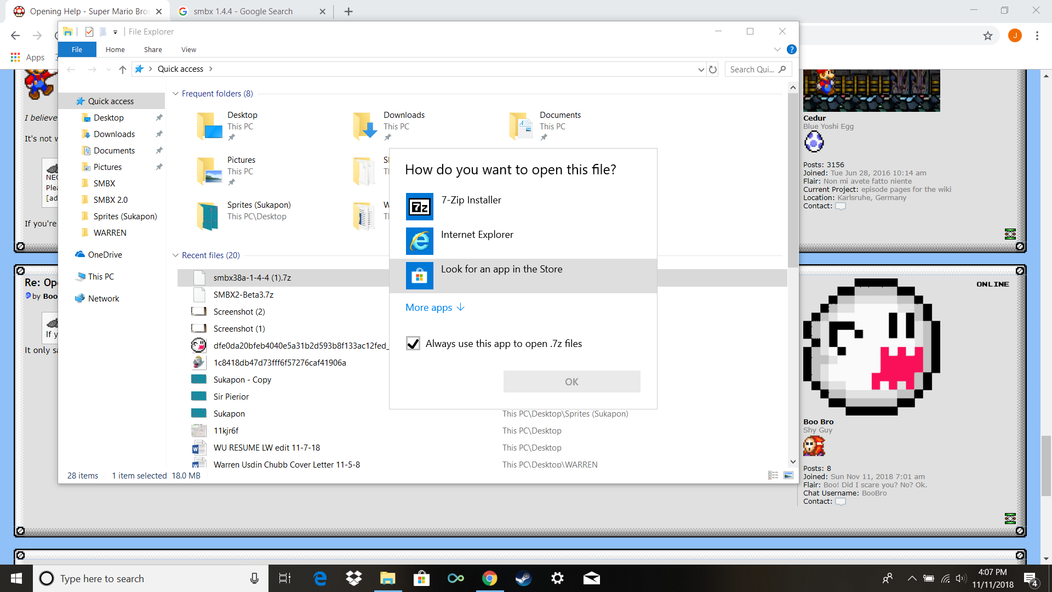Open the recent locations dropdown arrow
Screen dimensions: 1052x592
[x=108, y=69]
